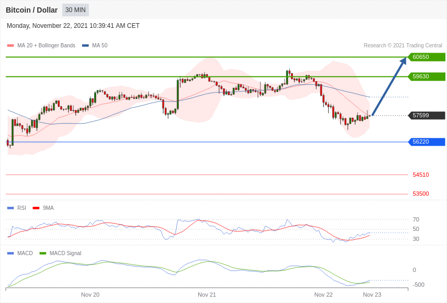Click the 53500 support level label
Screen dimensions: 447x303
[x=421, y=194]
